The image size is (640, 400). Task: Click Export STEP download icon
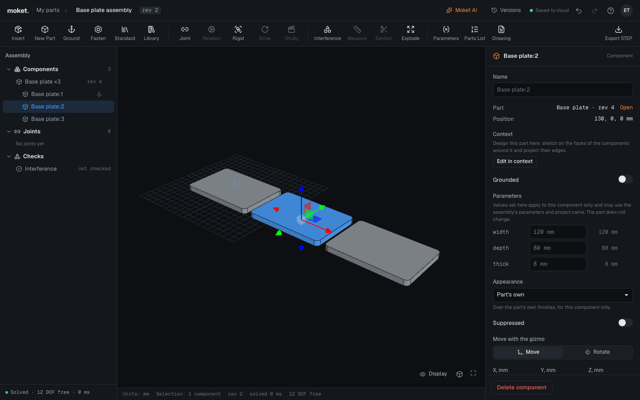coord(619,29)
